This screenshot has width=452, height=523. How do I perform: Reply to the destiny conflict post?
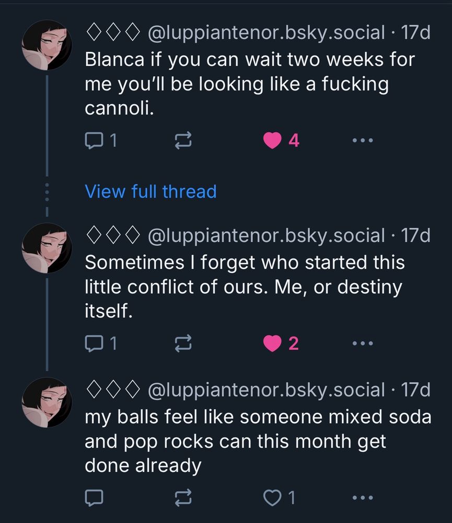point(94,343)
